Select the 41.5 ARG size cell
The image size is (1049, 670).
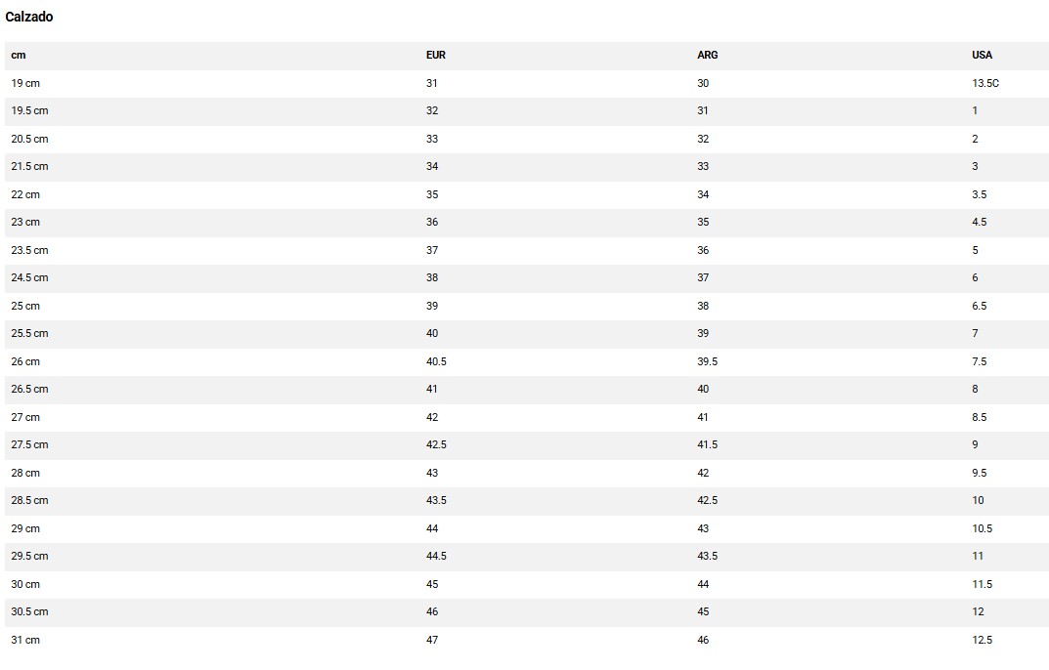click(x=707, y=444)
